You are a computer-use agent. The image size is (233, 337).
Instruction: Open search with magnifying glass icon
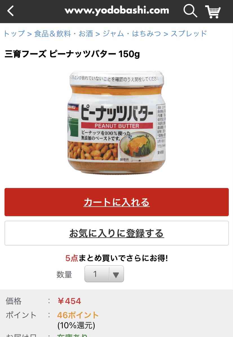pos(190,10)
